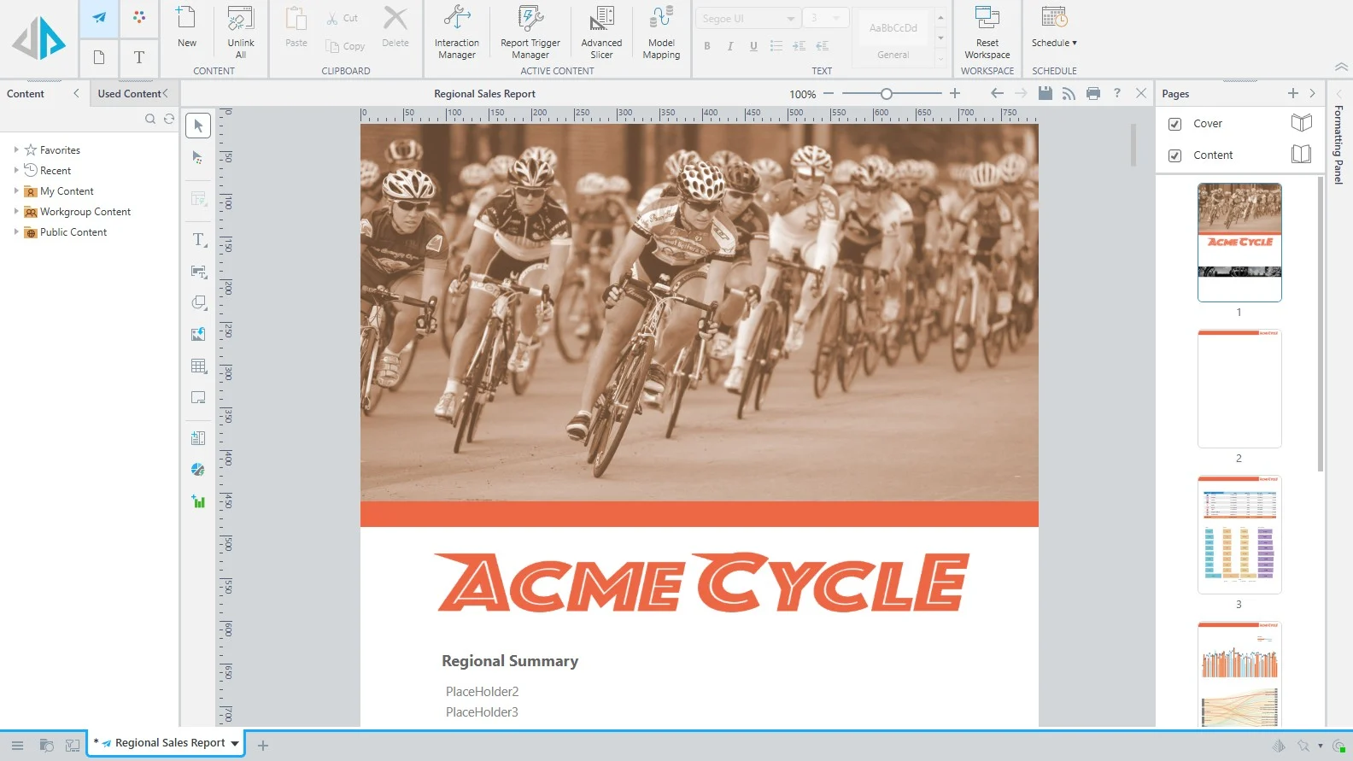Open Model Mapping

click(x=661, y=32)
